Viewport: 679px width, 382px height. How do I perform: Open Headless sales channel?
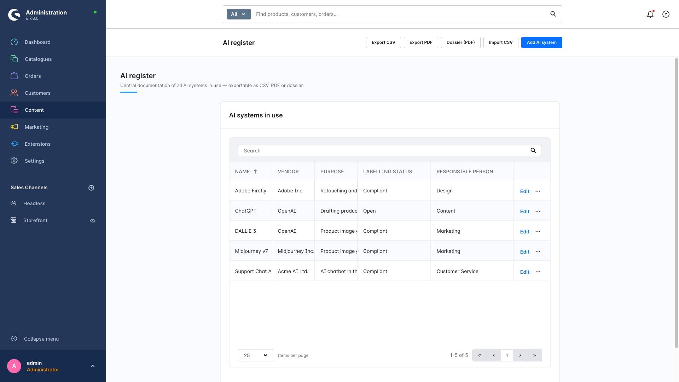[x=34, y=203]
